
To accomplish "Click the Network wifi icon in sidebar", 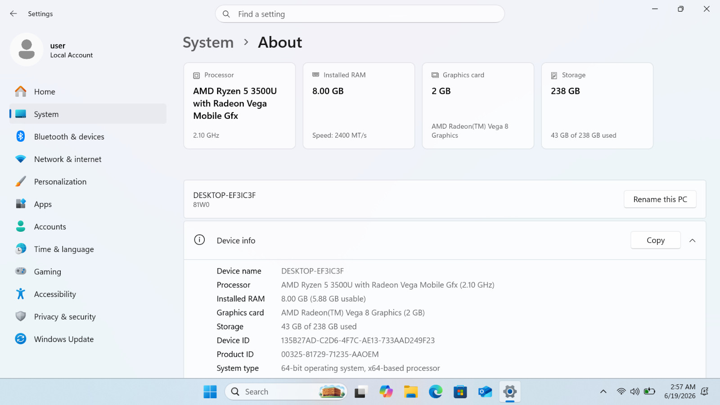I will 21,159.
